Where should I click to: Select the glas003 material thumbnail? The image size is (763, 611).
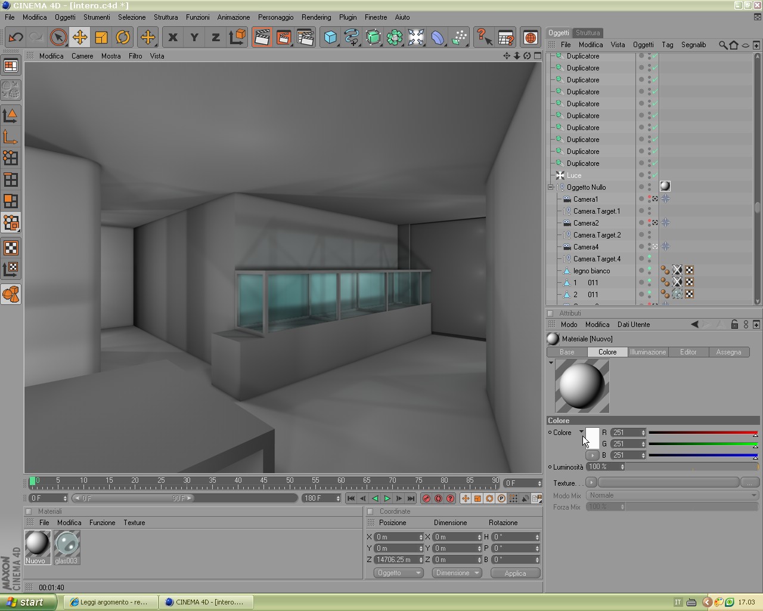(x=66, y=547)
